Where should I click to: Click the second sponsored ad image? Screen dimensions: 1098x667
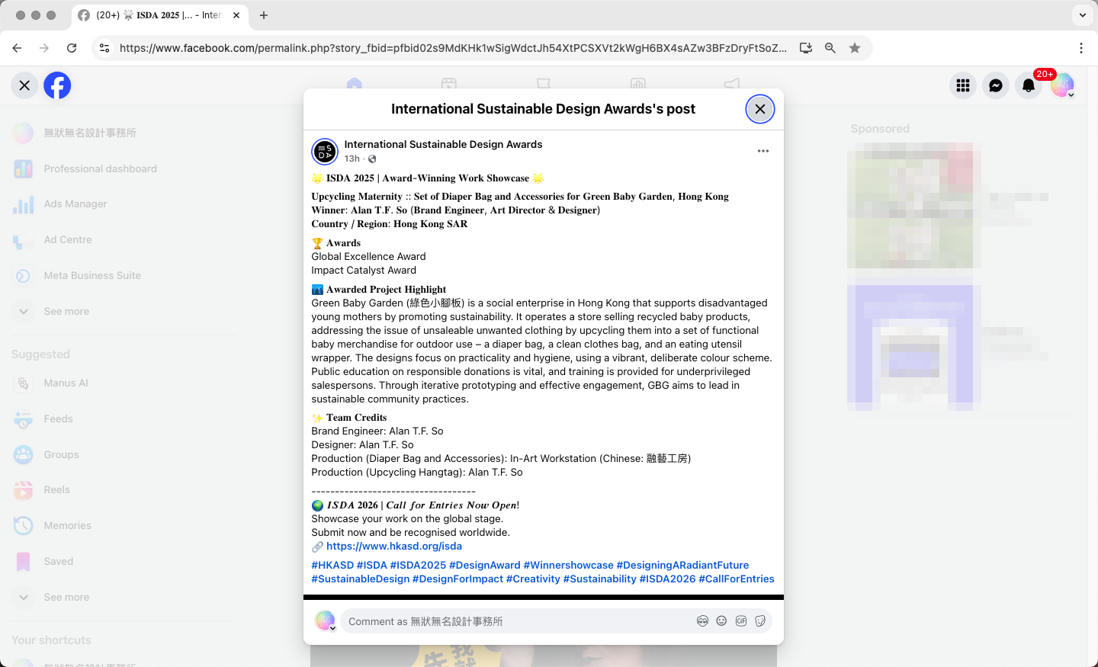point(910,348)
